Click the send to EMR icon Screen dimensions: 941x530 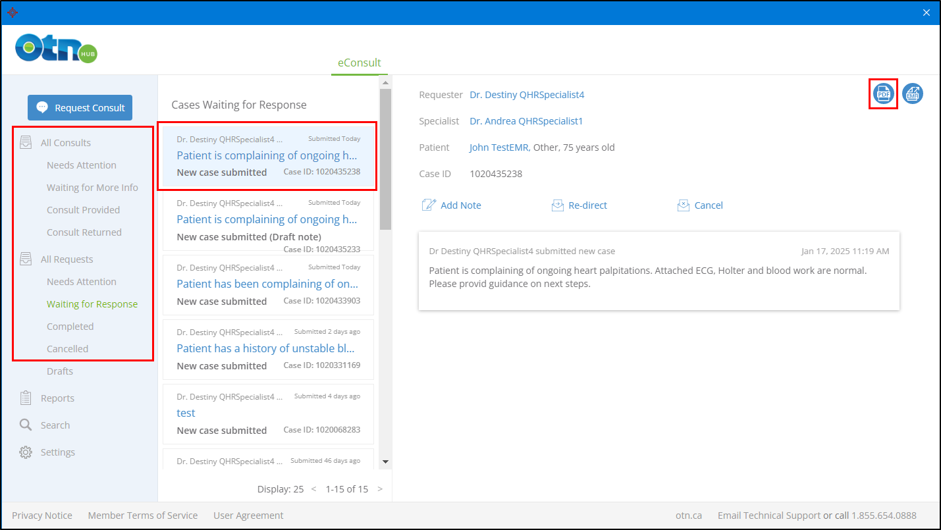tap(912, 94)
